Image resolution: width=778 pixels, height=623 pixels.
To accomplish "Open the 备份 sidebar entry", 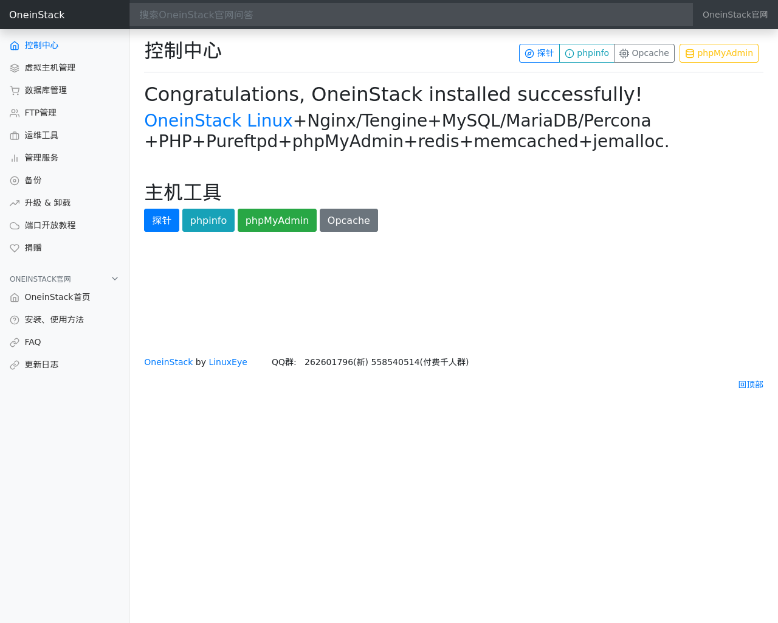I will click(x=64, y=180).
